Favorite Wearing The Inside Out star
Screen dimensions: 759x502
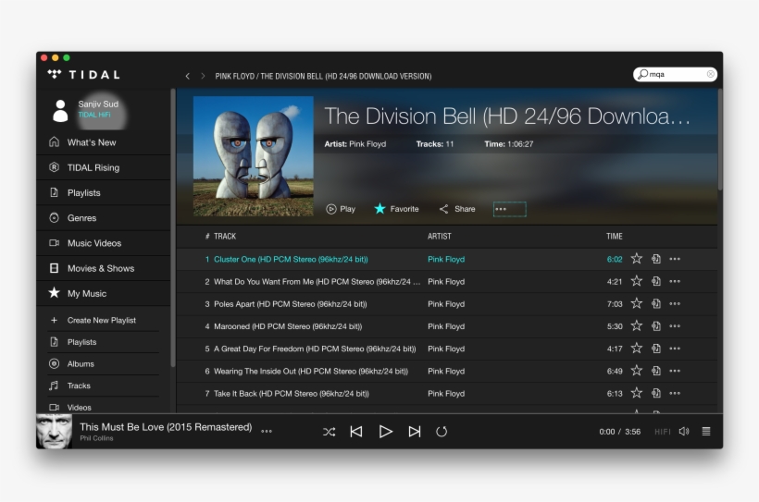click(x=636, y=371)
